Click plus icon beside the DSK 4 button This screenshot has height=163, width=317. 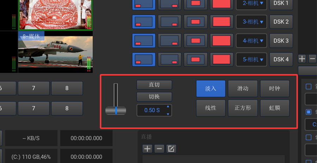[x=302, y=59]
